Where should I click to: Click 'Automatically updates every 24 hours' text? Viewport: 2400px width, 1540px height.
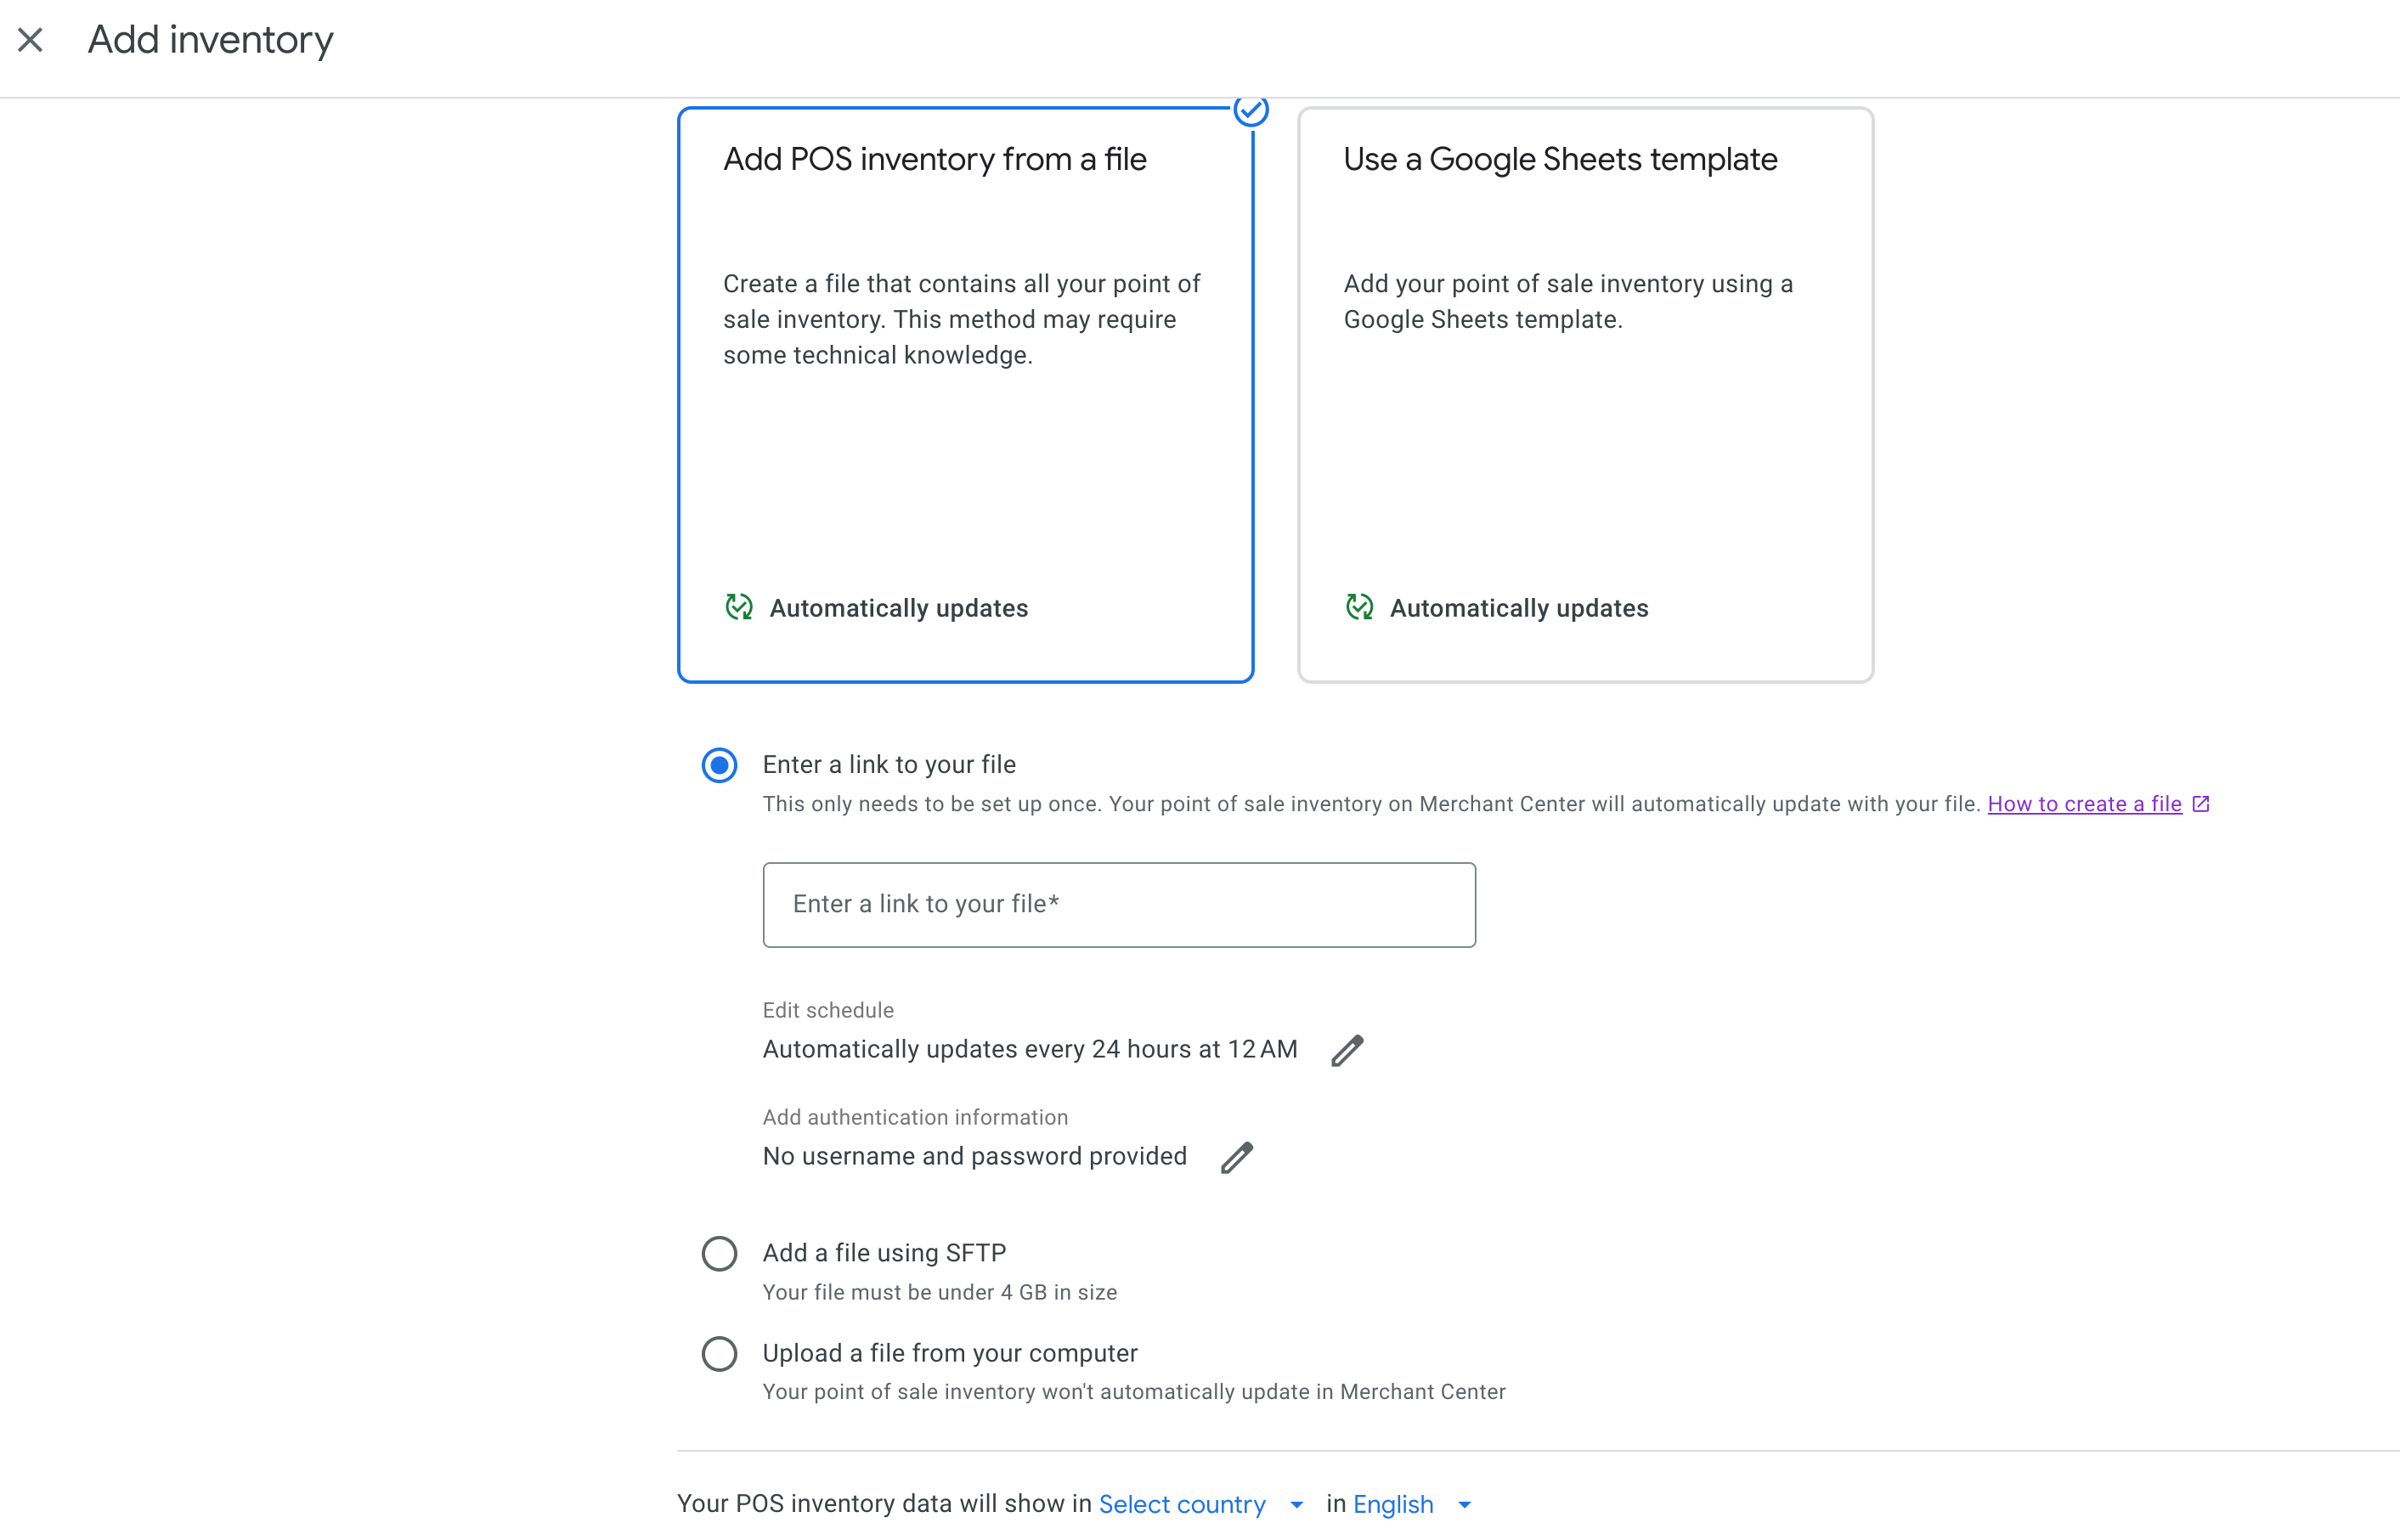point(1030,1049)
